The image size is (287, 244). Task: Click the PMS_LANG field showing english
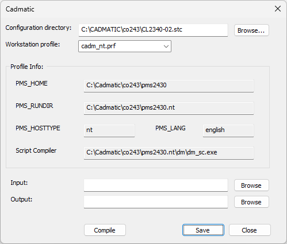click(228, 130)
